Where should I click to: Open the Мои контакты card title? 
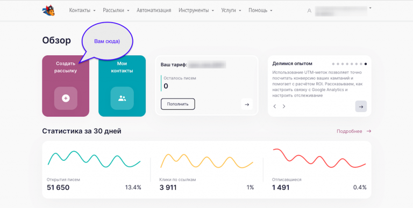point(122,67)
